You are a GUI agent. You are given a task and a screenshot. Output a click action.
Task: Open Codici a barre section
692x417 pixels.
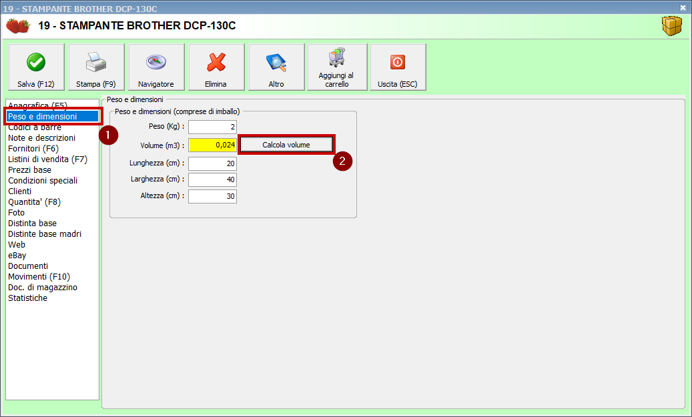pyautogui.click(x=35, y=127)
